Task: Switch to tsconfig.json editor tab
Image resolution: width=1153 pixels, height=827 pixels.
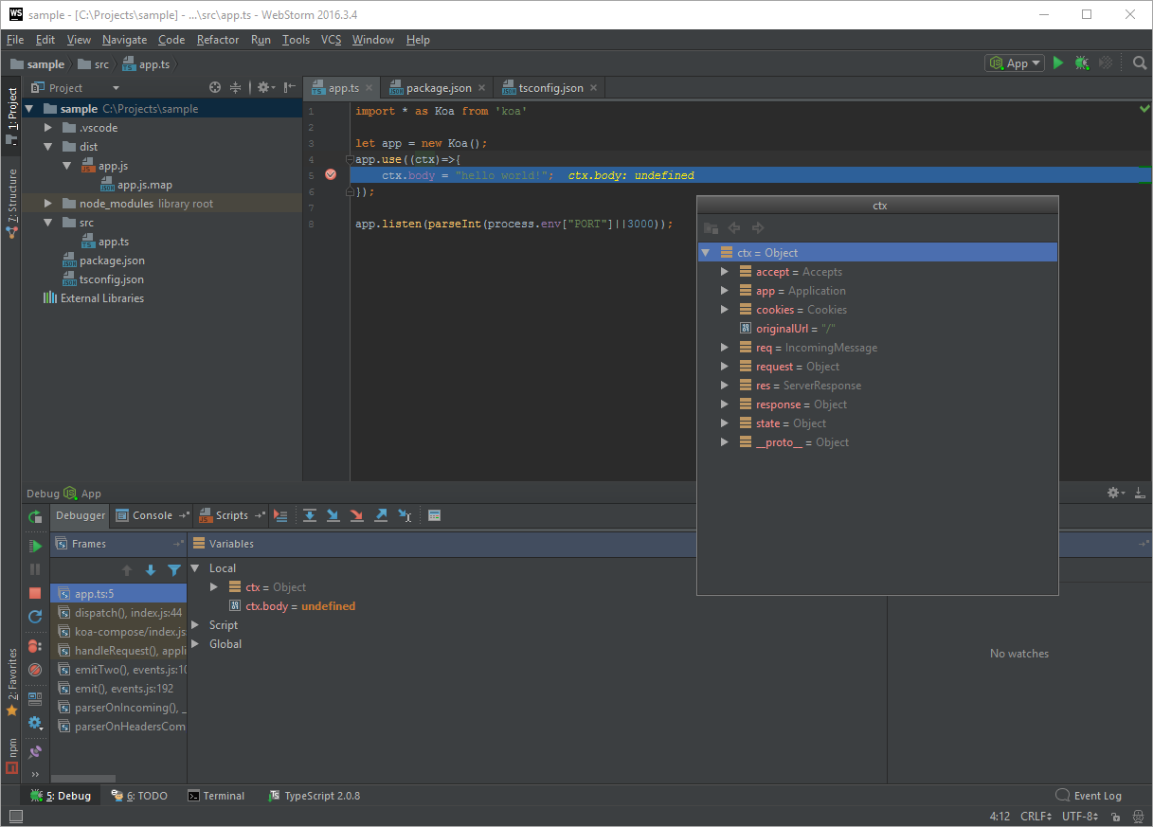Action: (550, 88)
